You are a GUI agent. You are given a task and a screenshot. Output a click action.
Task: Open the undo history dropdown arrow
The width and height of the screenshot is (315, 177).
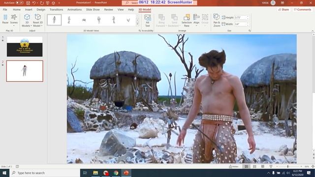[37, 3]
